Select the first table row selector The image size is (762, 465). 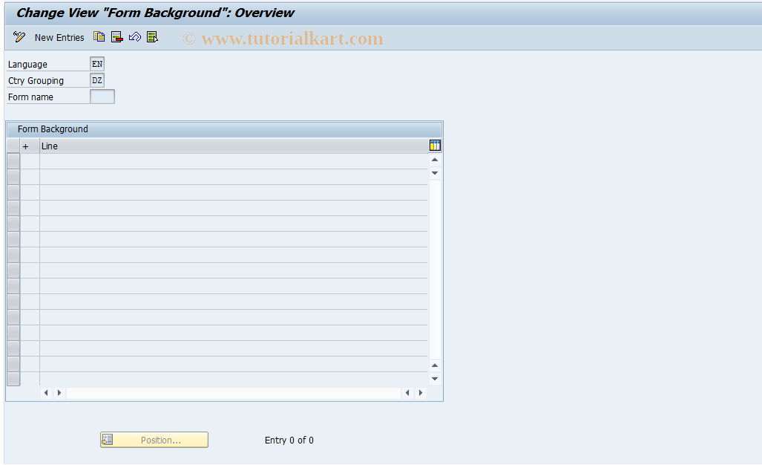(x=13, y=161)
